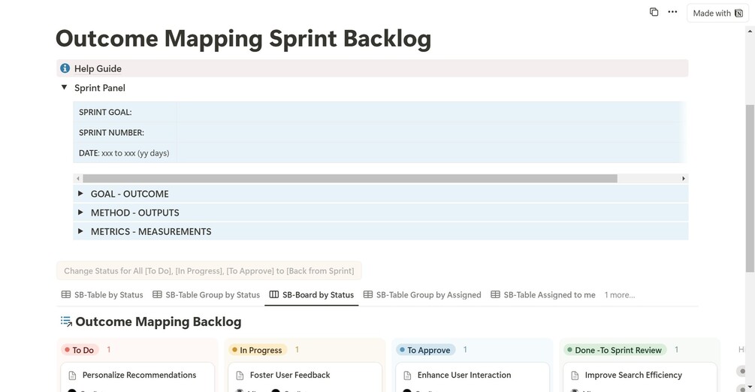Viewport: 755px width, 392px height.
Task: Open the three-dot more options menu
Action: [672, 12]
